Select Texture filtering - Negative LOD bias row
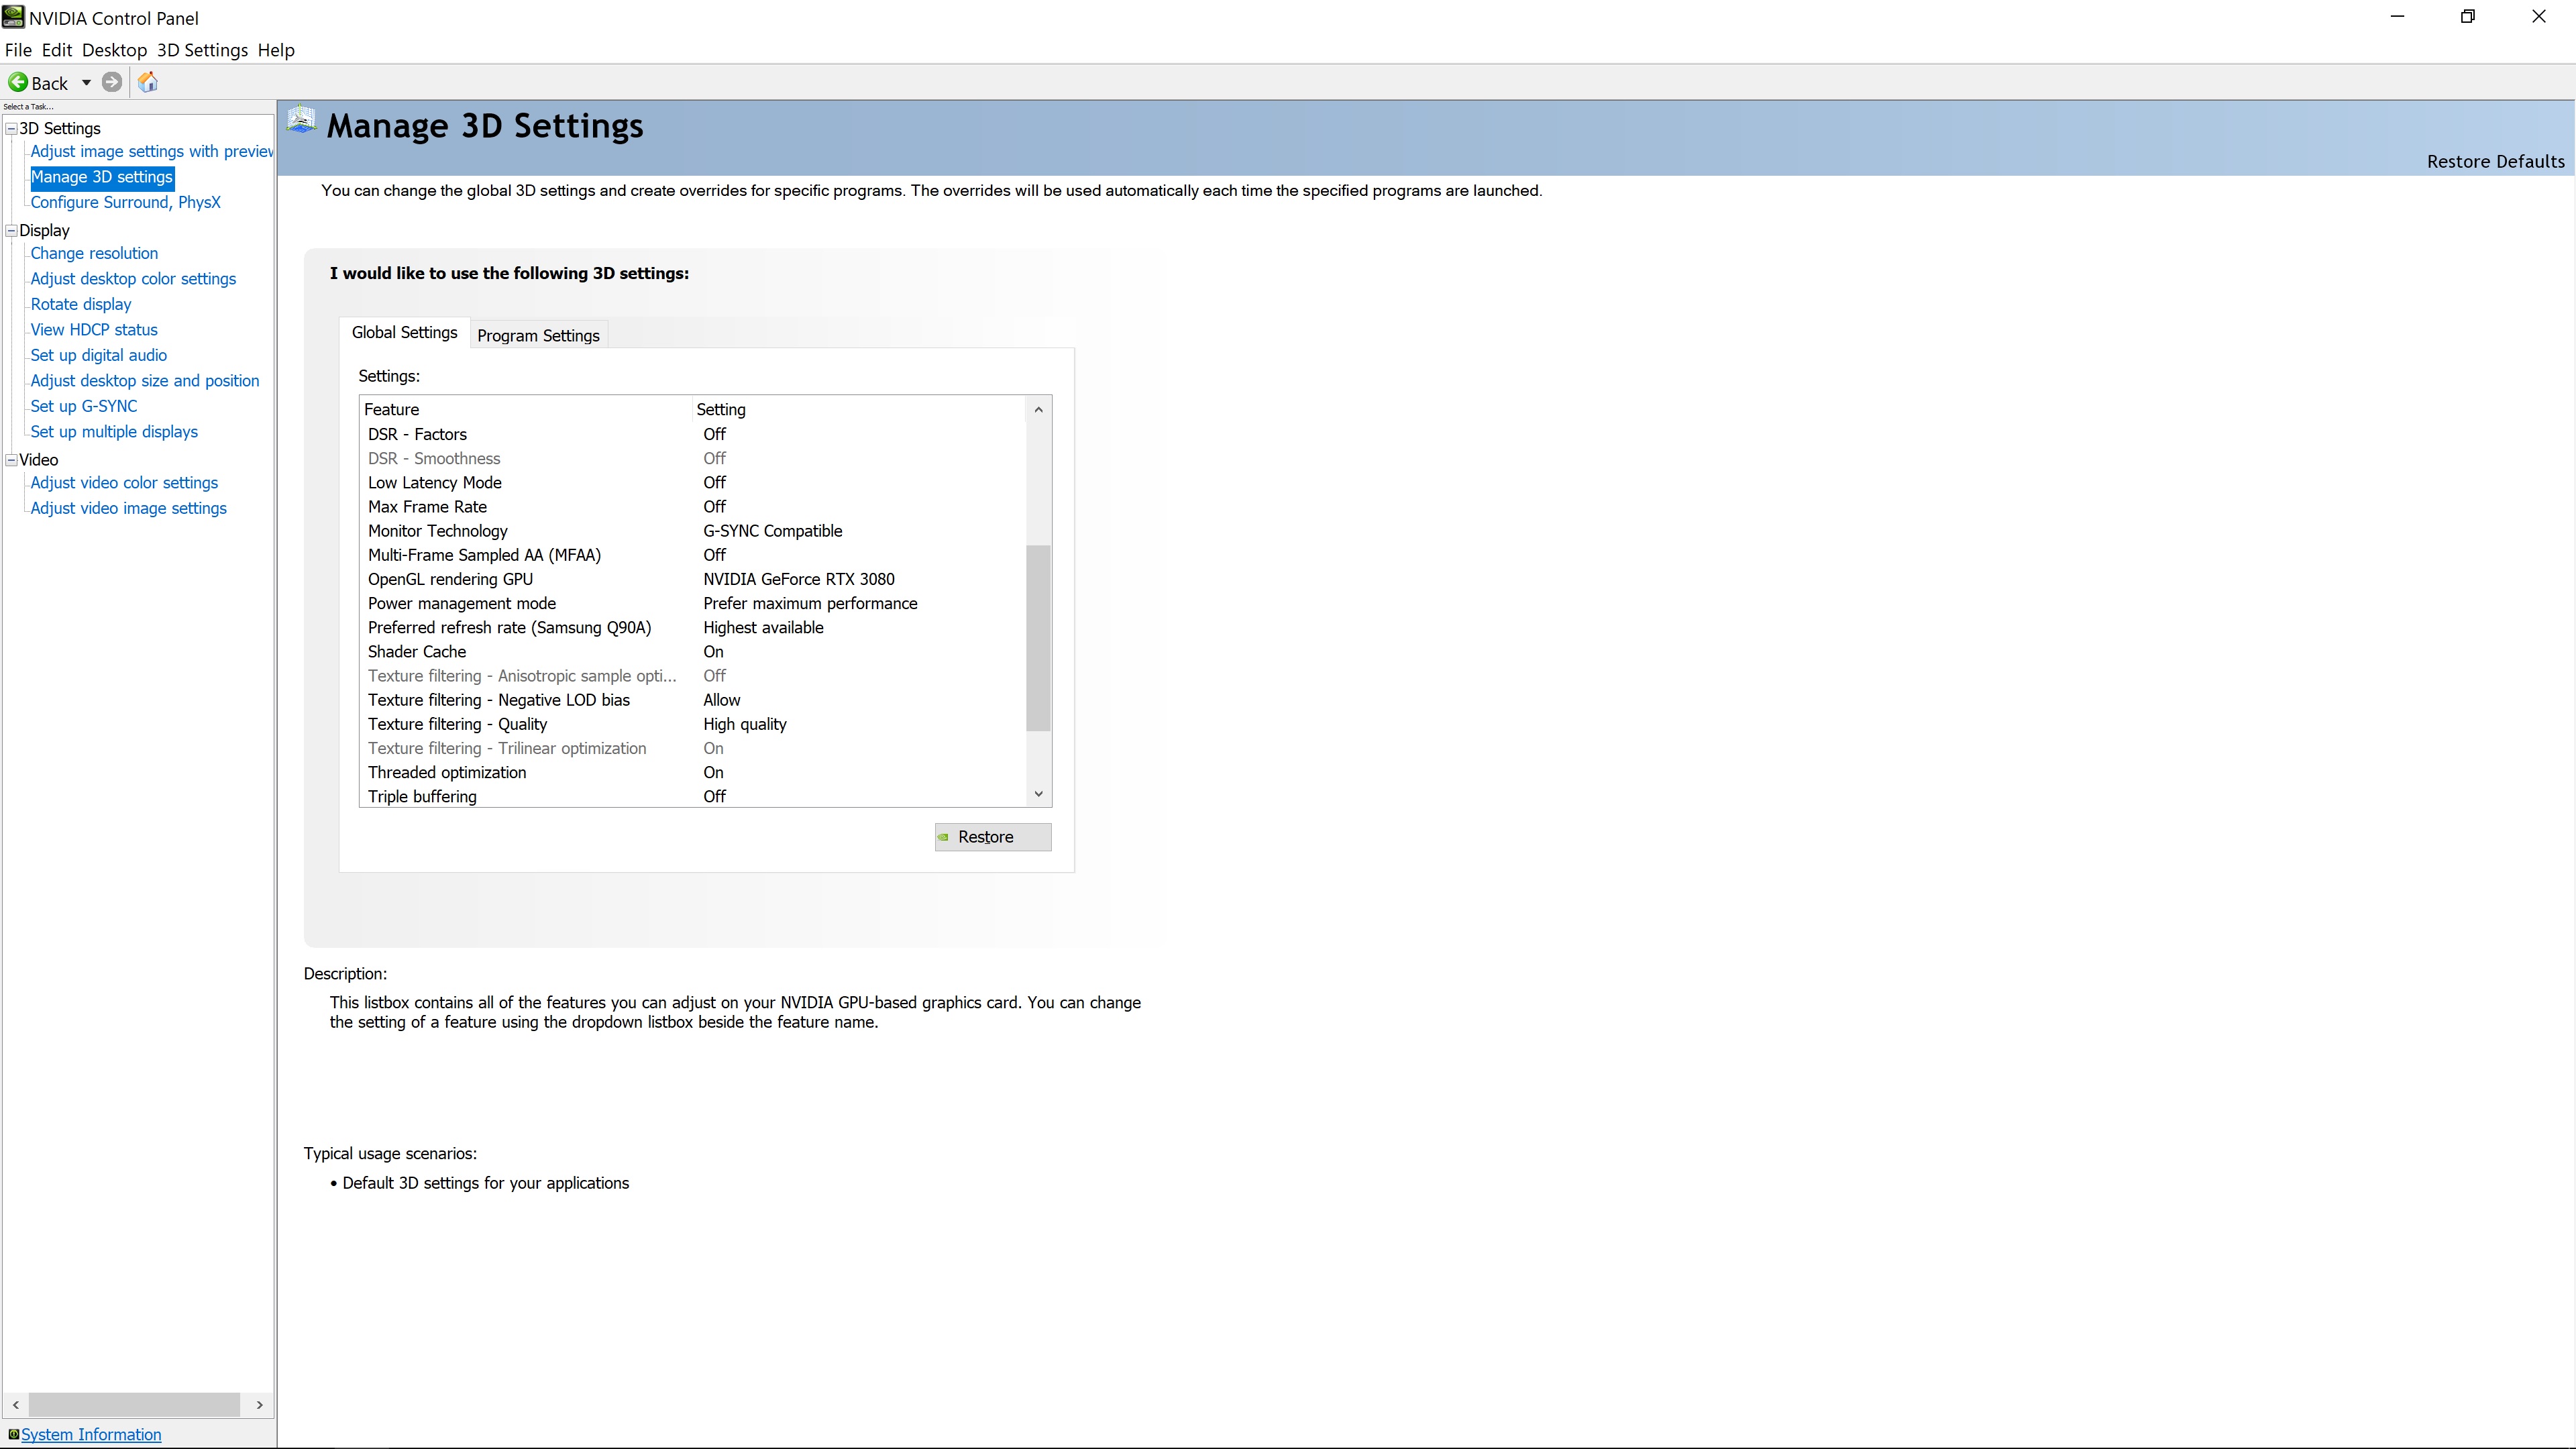Screen dimensions: 2576x1449 click(693, 700)
